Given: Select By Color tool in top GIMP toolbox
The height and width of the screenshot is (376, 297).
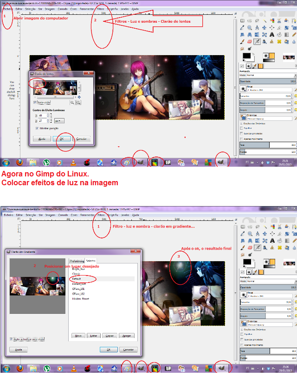Looking at the screenshot, I should (272, 21).
